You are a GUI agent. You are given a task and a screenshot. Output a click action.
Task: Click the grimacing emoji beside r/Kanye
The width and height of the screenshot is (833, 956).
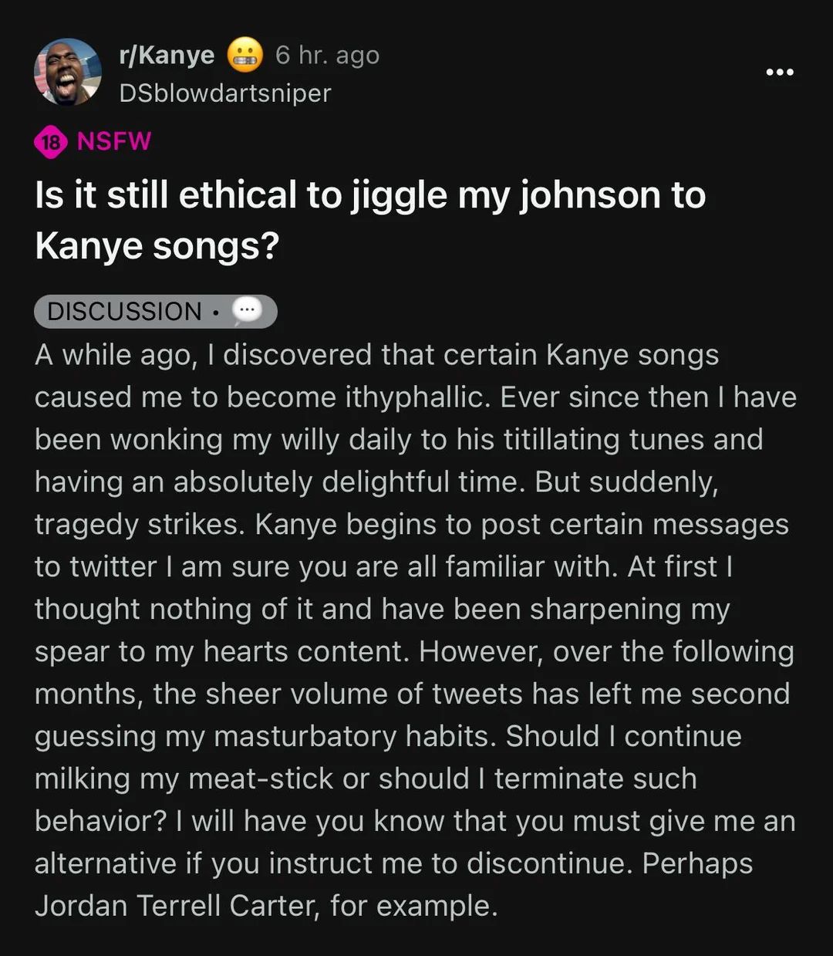click(x=245, y=56)
